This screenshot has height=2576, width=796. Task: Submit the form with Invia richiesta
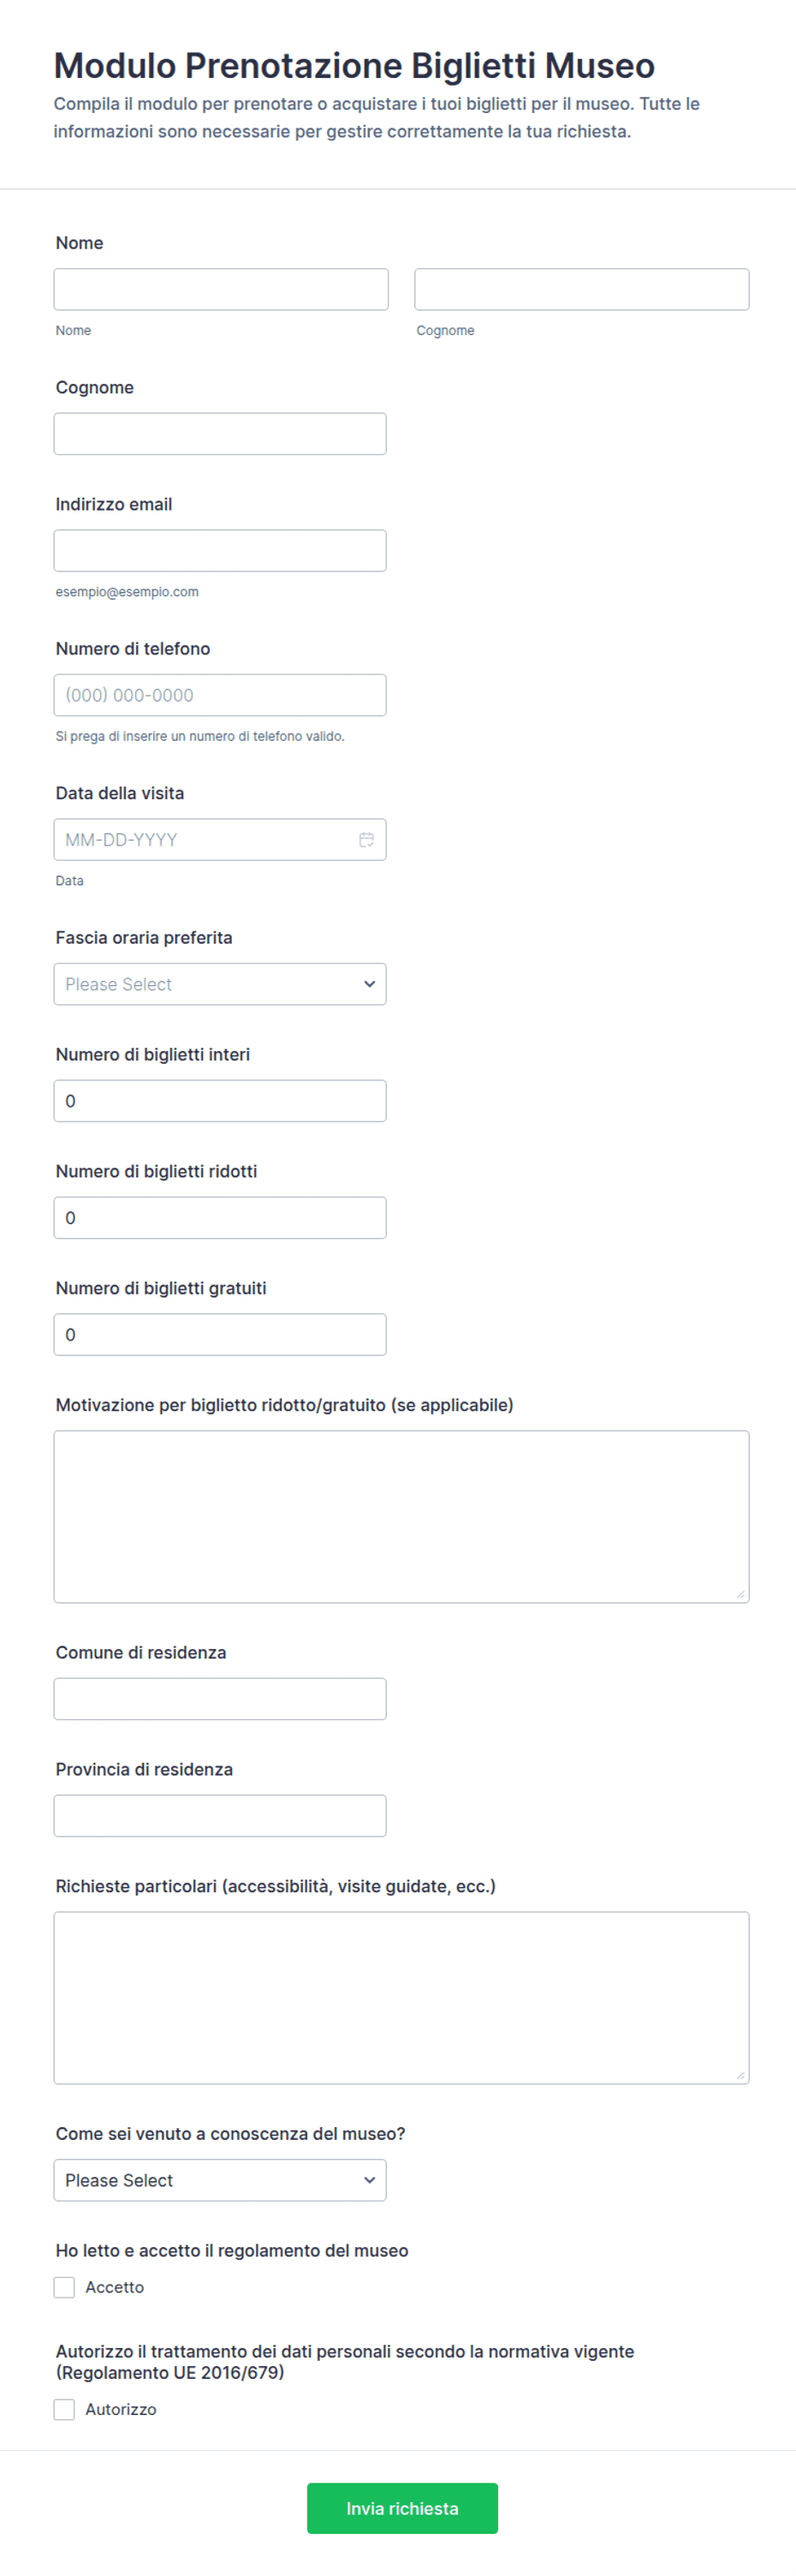click(402, 2508)
